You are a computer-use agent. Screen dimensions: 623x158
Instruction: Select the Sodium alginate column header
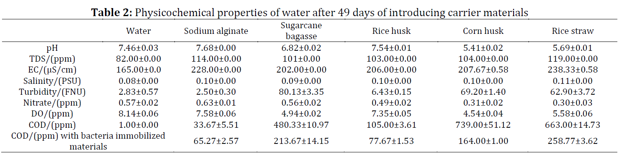coord(216,31)
